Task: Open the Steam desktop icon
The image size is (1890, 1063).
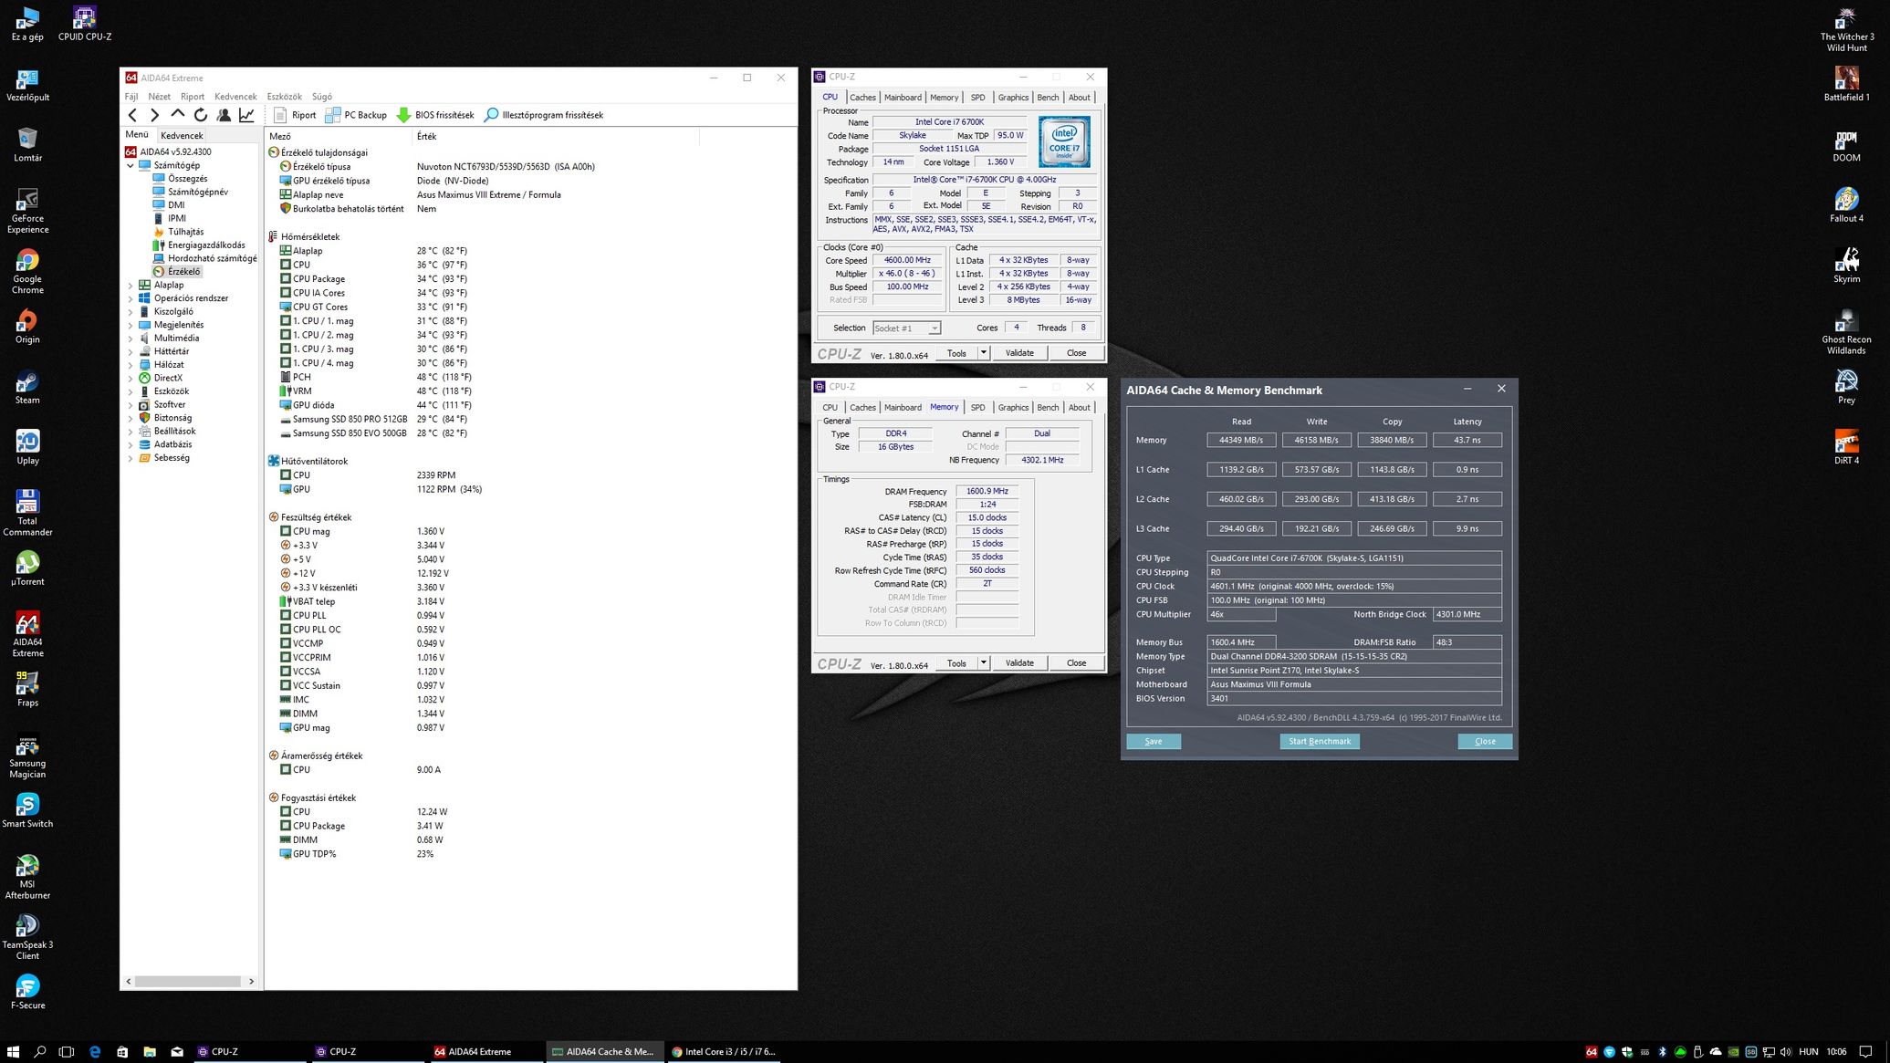Action: click(27, 388)
